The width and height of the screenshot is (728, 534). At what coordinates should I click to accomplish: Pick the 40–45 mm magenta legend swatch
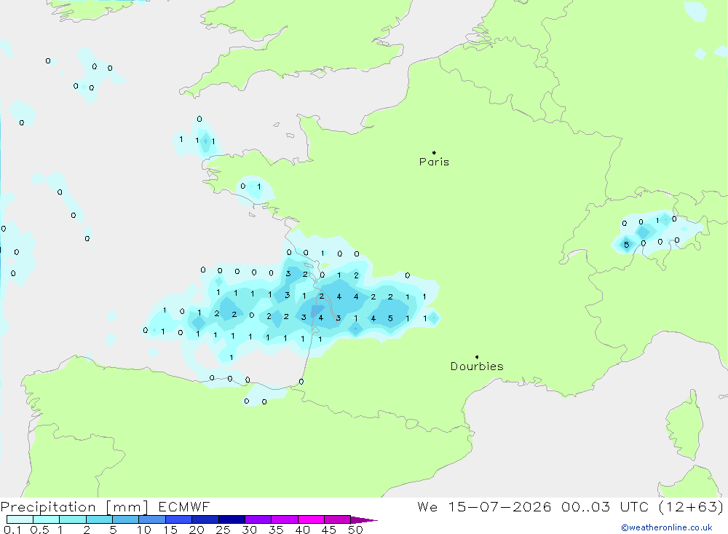(x=311, y=519)
